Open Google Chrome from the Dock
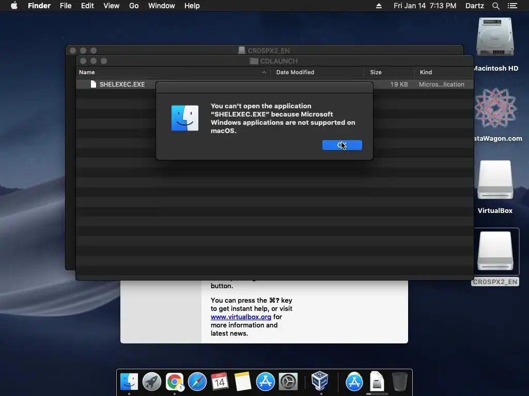Screen dimensions: 529x396 point(175,382)
